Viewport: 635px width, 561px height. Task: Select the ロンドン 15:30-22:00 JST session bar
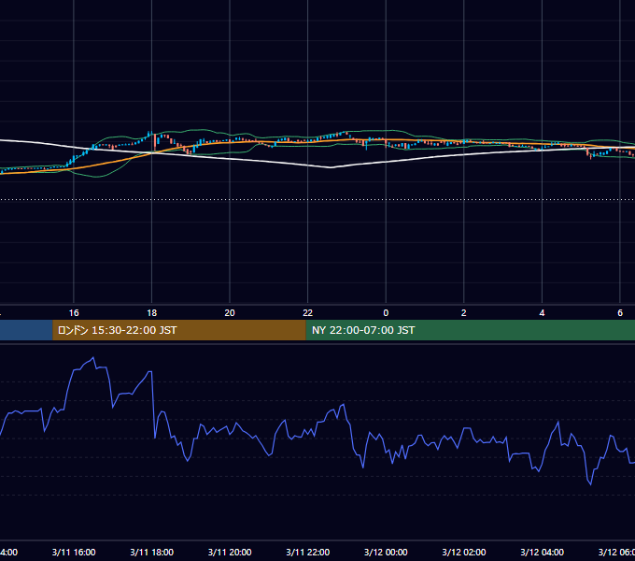coord(179,330)
